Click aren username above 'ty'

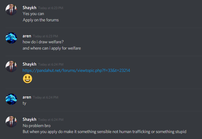pos(27,97)
